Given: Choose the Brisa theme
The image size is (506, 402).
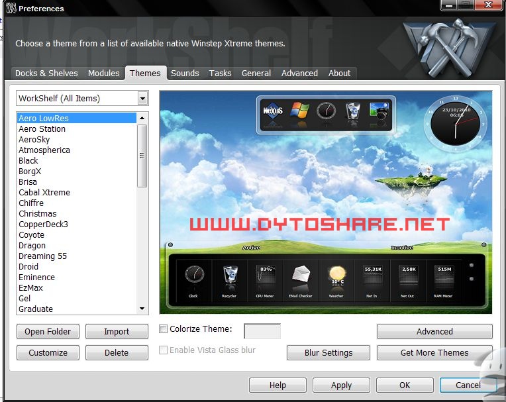Looking at the screenshot, I should point(77,181).
